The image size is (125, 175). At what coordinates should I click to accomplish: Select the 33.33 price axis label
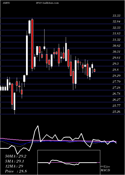(x=116, y=15)
